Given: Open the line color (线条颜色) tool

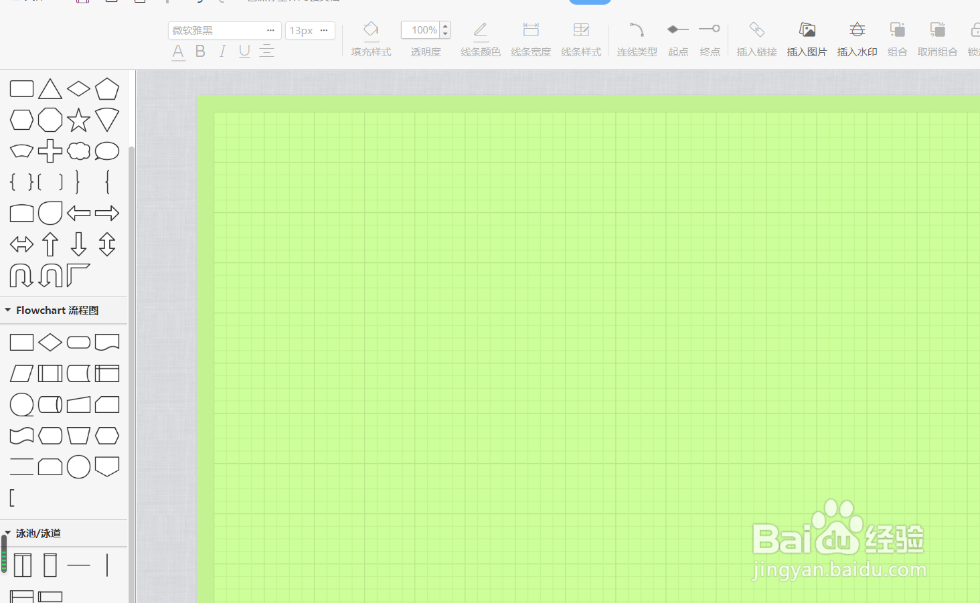Looking at the screenshot, I should (x=480, y=39).
